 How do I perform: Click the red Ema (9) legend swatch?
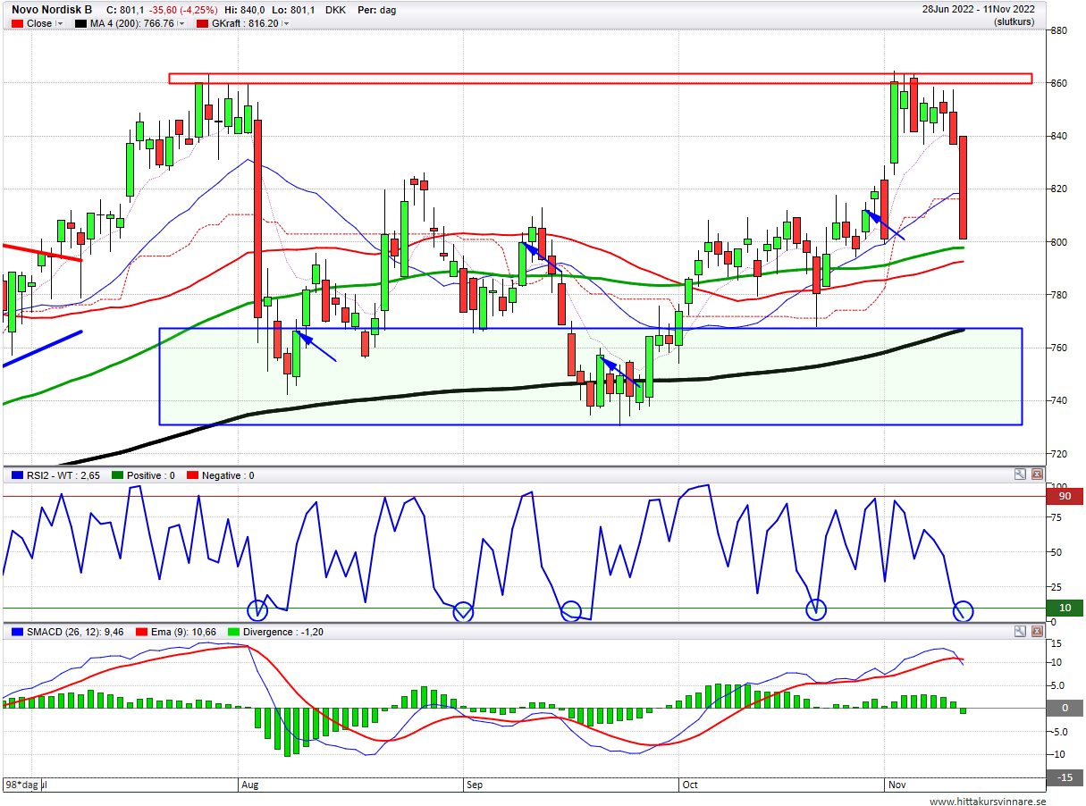141,632
